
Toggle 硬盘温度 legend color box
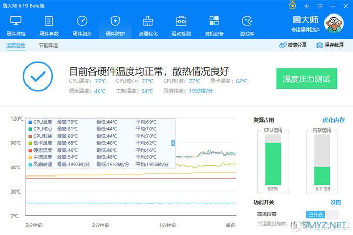click(30, 151)
